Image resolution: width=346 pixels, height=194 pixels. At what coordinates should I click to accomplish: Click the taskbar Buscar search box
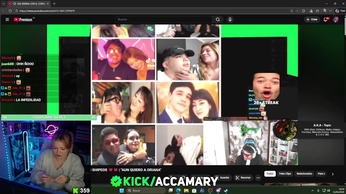(146, 190)
